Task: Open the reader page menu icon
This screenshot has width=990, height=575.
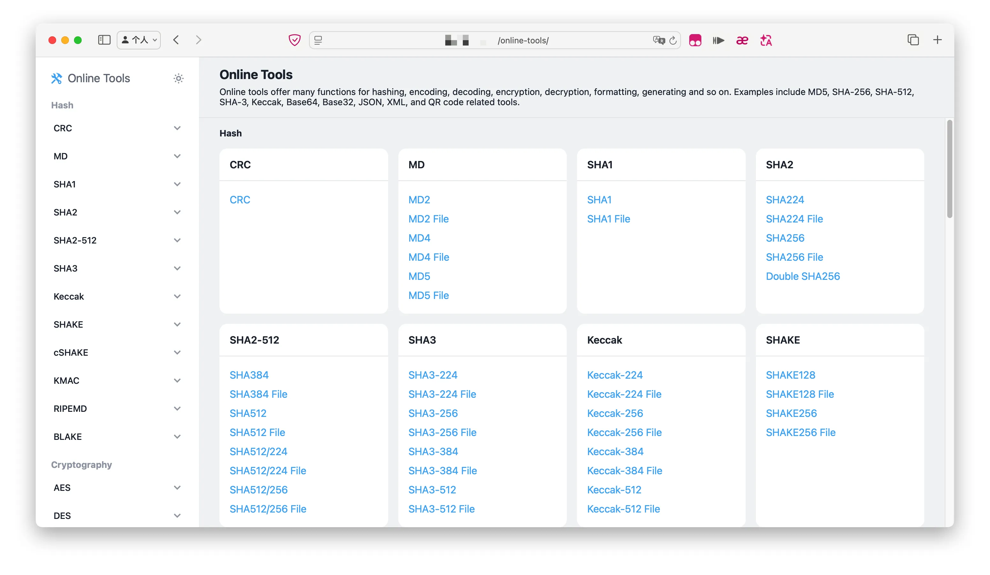Action: 318,40
